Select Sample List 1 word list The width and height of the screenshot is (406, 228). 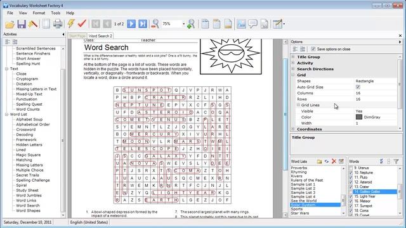(x=303, y=184)
